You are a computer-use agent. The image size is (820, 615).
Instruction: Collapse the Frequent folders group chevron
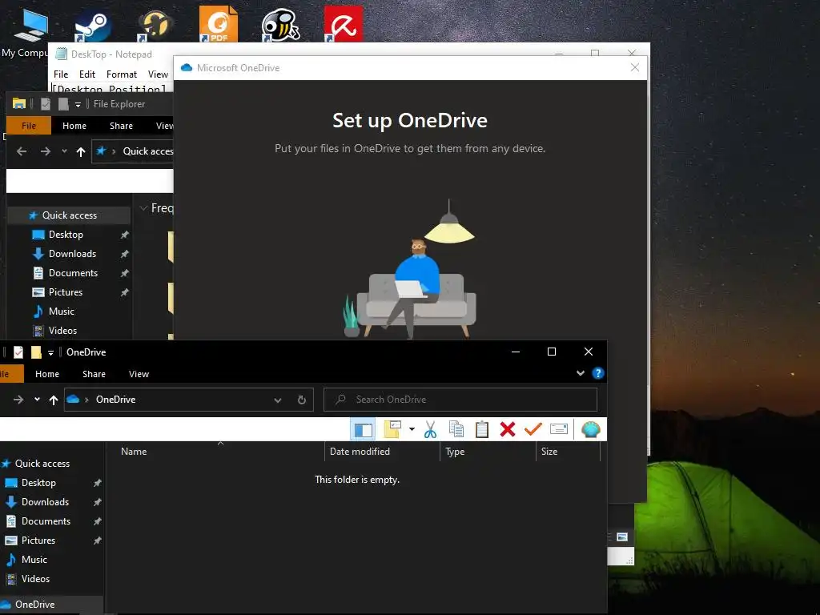[x=143, y=208]
